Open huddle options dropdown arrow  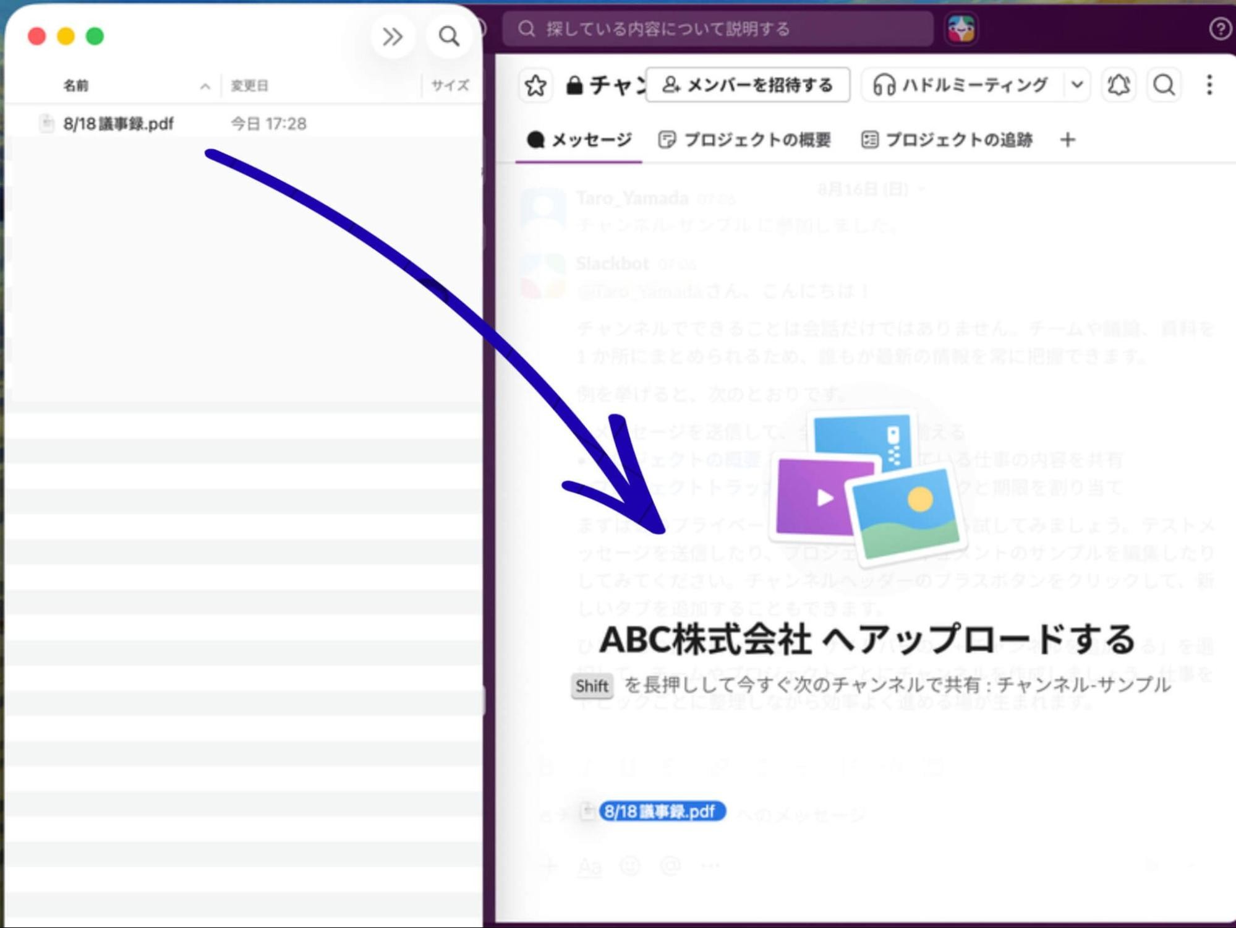pyautogui.click(x=1077, y=85)
